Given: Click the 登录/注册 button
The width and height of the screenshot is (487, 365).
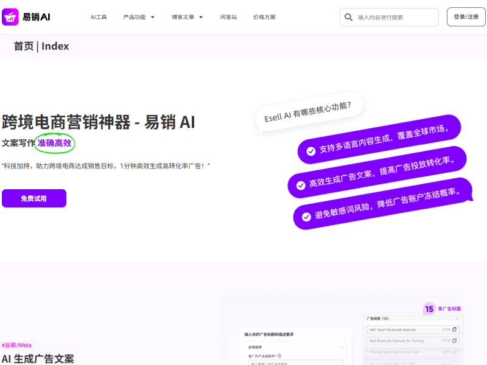Looking at the screenshot, I should (466, 17).
